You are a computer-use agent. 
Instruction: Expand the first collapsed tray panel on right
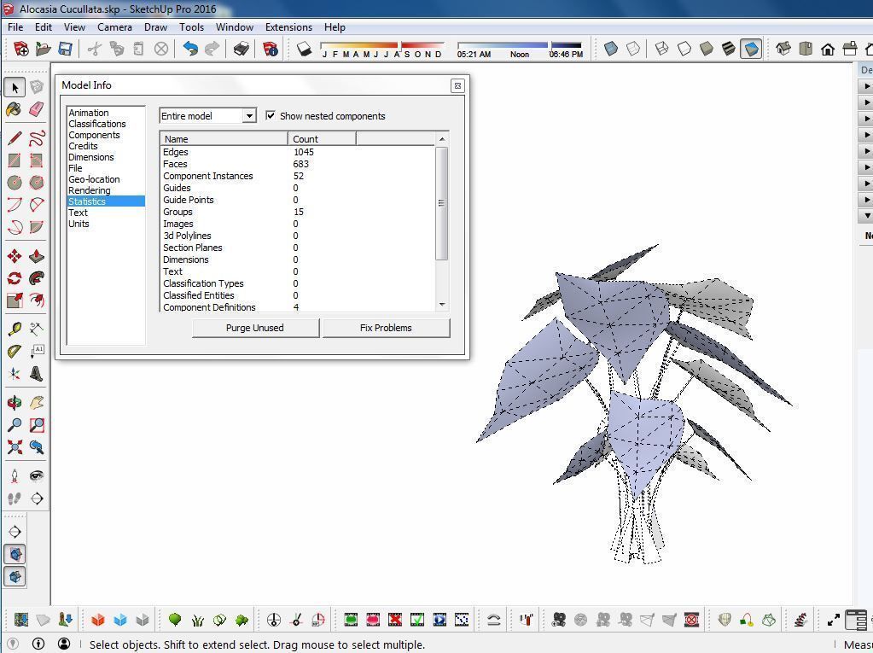(866, 86)
